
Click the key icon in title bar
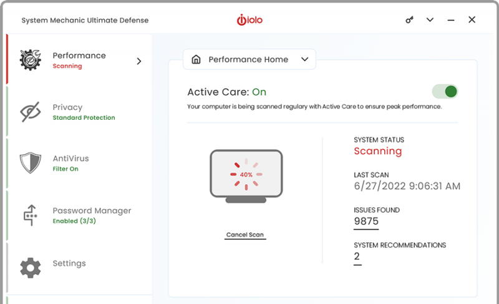click(x=409, y=20)
